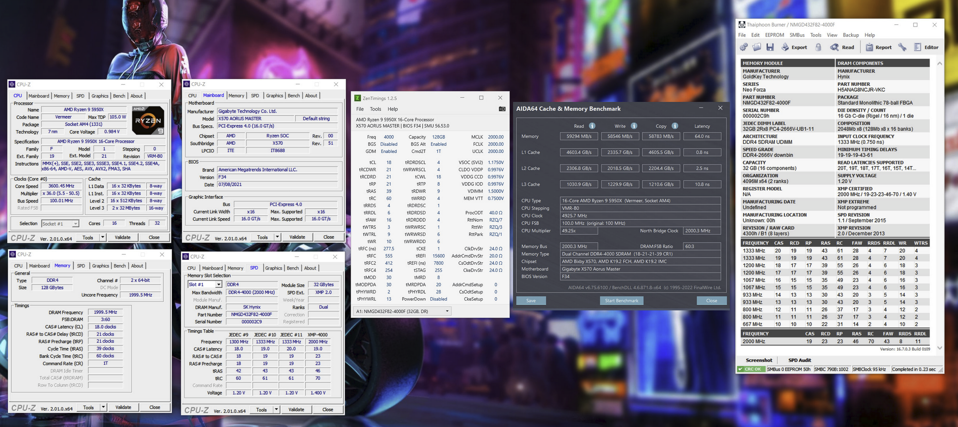This screenshot has height=427, width=958.
Task: Switch to SPD Audit tab in Thaiphoon Burner
Action: [799, 360]
